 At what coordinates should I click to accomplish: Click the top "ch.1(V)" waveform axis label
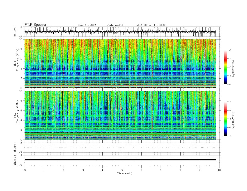[x=15, y=32]
